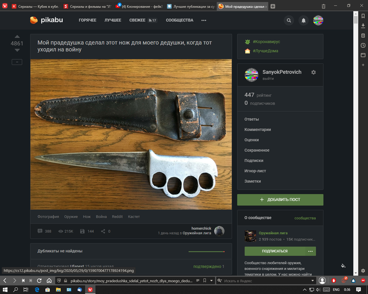
Task: Open a new tab with plus button
Action: click(x=273, y=6)
